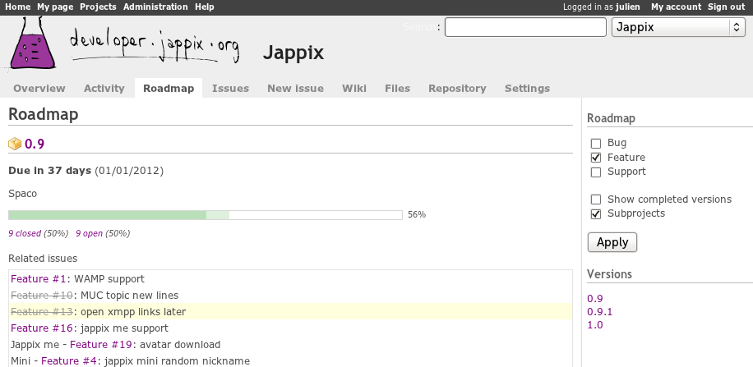Screen dimensions: 753x367
Task: Open the julien user profile link
Action: [628, 7]
